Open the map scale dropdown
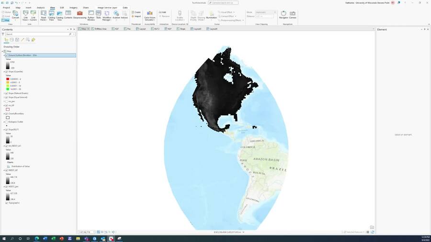This screenshot has height=242, width=431. [94, 232]
